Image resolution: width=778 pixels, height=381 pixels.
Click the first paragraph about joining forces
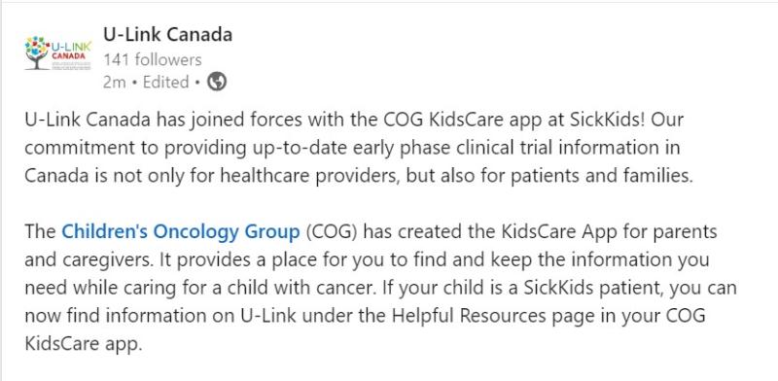point(358,148)
